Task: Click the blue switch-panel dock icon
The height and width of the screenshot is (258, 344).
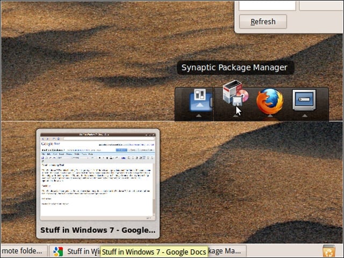Action: pos(200,100)
